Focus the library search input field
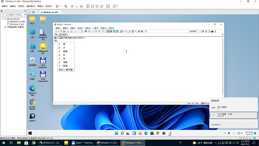This screenshot has height=146, width=259. (13, 14)
